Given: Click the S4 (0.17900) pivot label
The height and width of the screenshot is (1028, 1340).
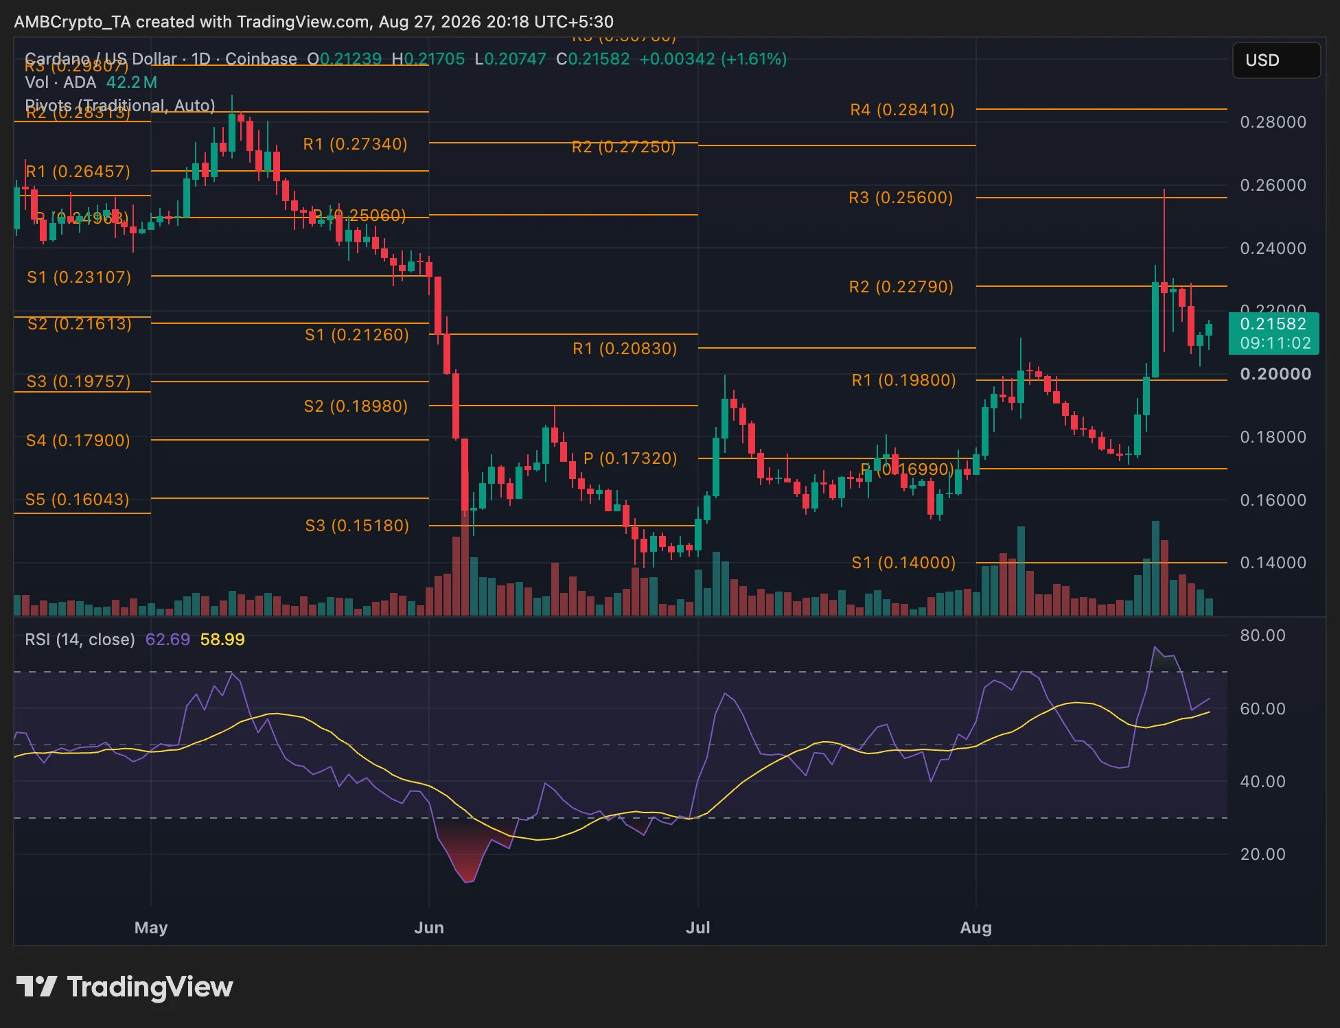Looking at the screenshot, I should pos(78,441).
